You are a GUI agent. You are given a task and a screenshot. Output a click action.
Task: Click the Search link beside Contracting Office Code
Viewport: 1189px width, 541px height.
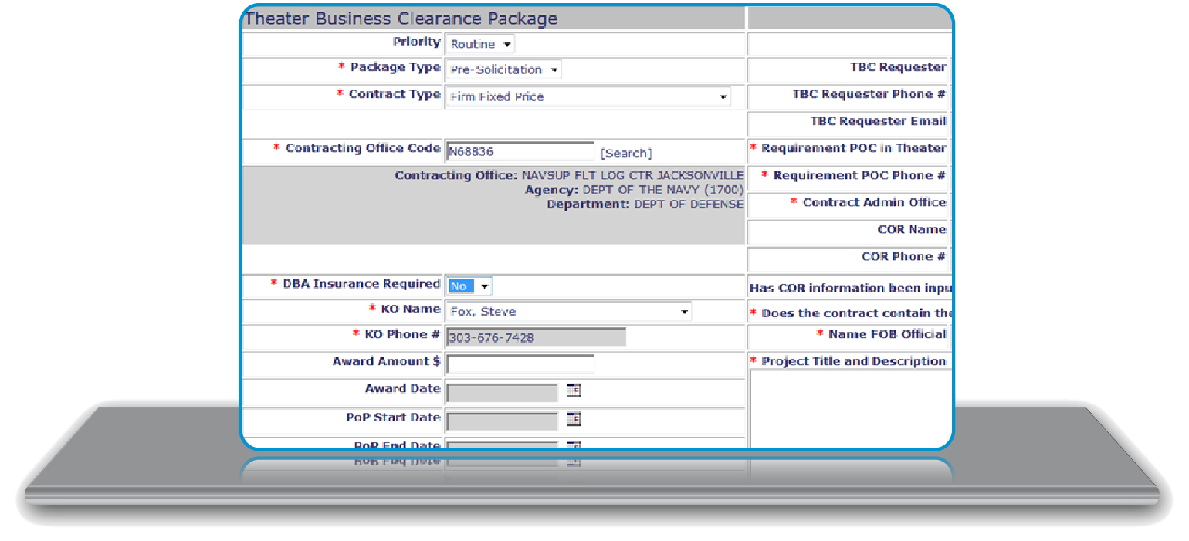(x=625, y=153)
